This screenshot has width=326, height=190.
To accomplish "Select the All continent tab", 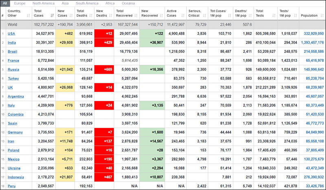I will (5, 3).
